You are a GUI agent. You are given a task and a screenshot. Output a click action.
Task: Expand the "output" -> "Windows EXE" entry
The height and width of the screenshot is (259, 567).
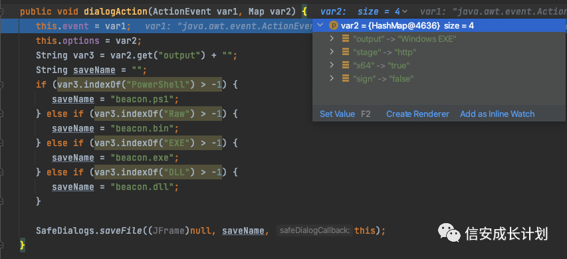point(332,39)
